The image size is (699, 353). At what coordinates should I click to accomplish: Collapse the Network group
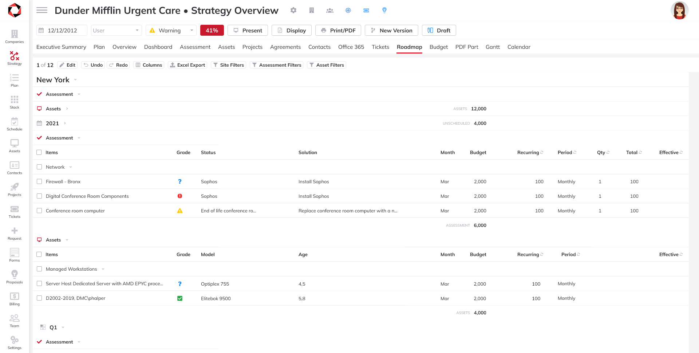click(71, 167)
